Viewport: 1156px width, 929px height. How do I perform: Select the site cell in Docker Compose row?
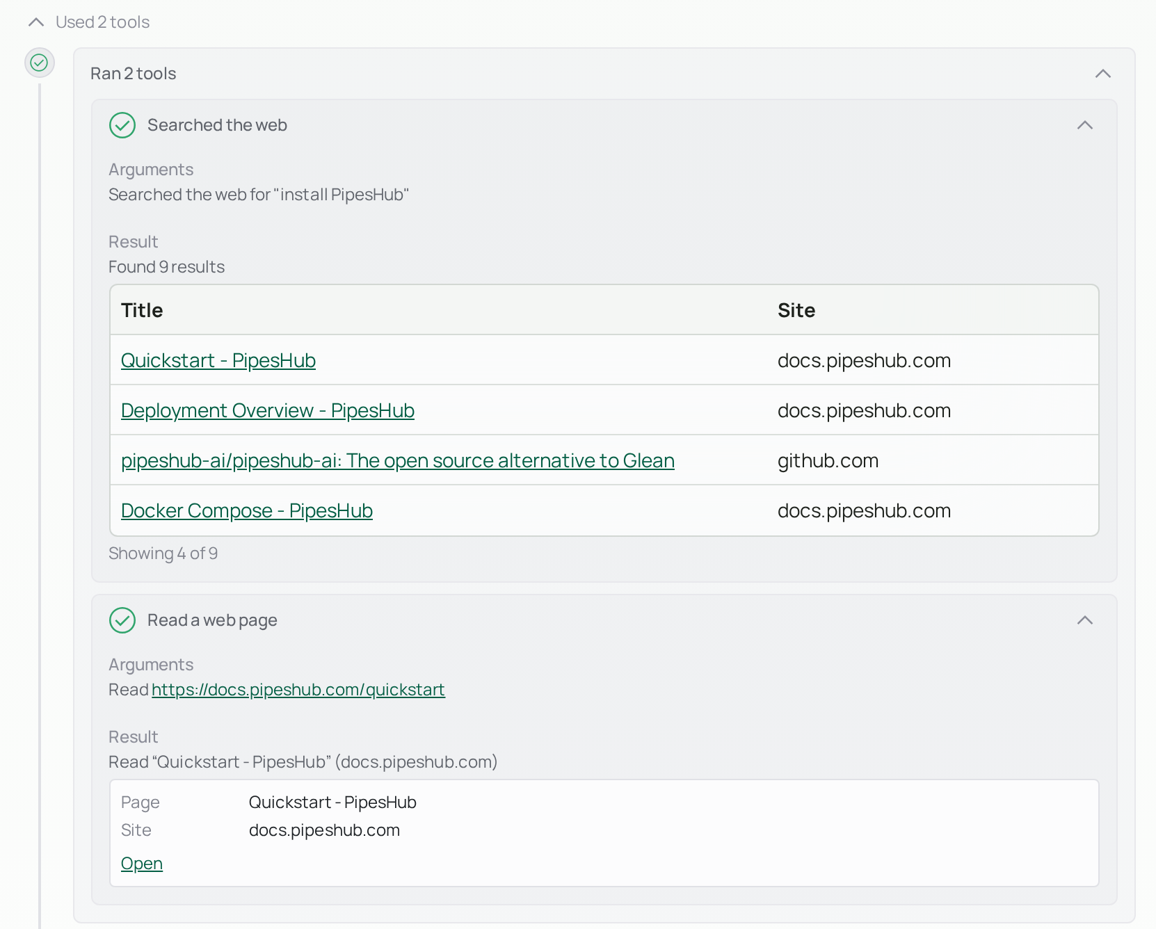865,510
